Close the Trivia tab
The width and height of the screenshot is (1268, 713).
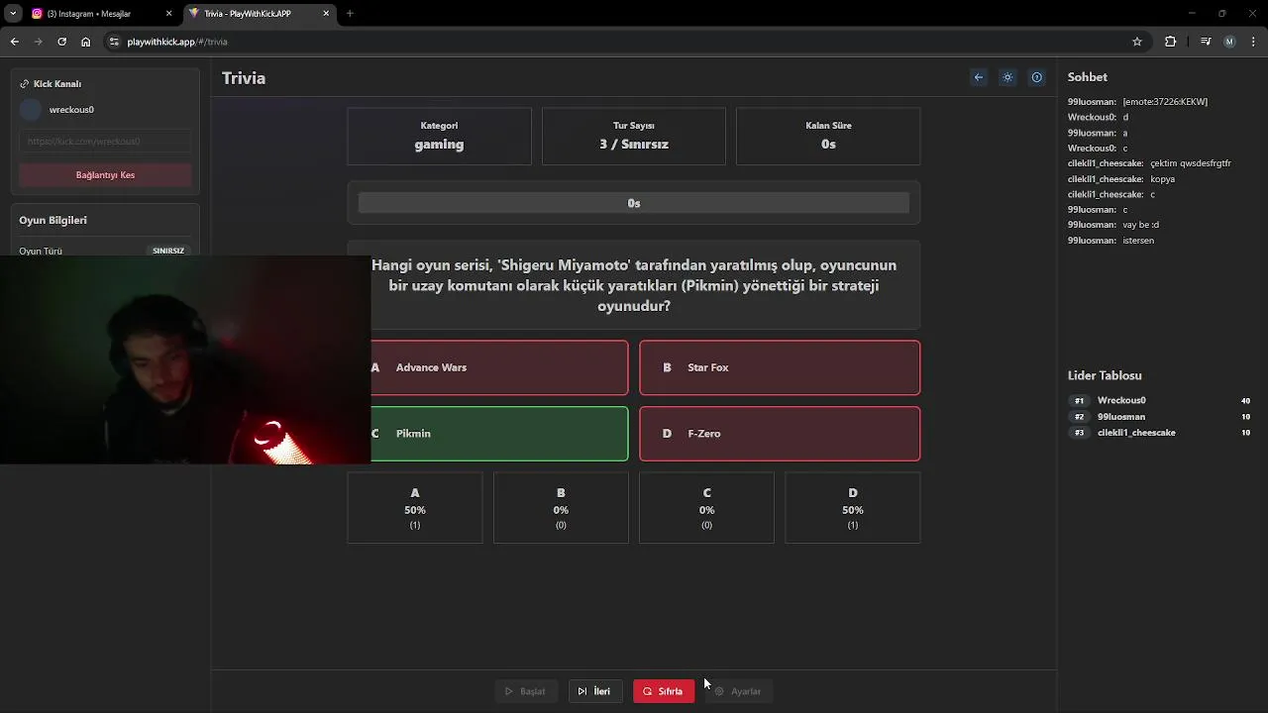pyautogui.click(x=326, y=14)
